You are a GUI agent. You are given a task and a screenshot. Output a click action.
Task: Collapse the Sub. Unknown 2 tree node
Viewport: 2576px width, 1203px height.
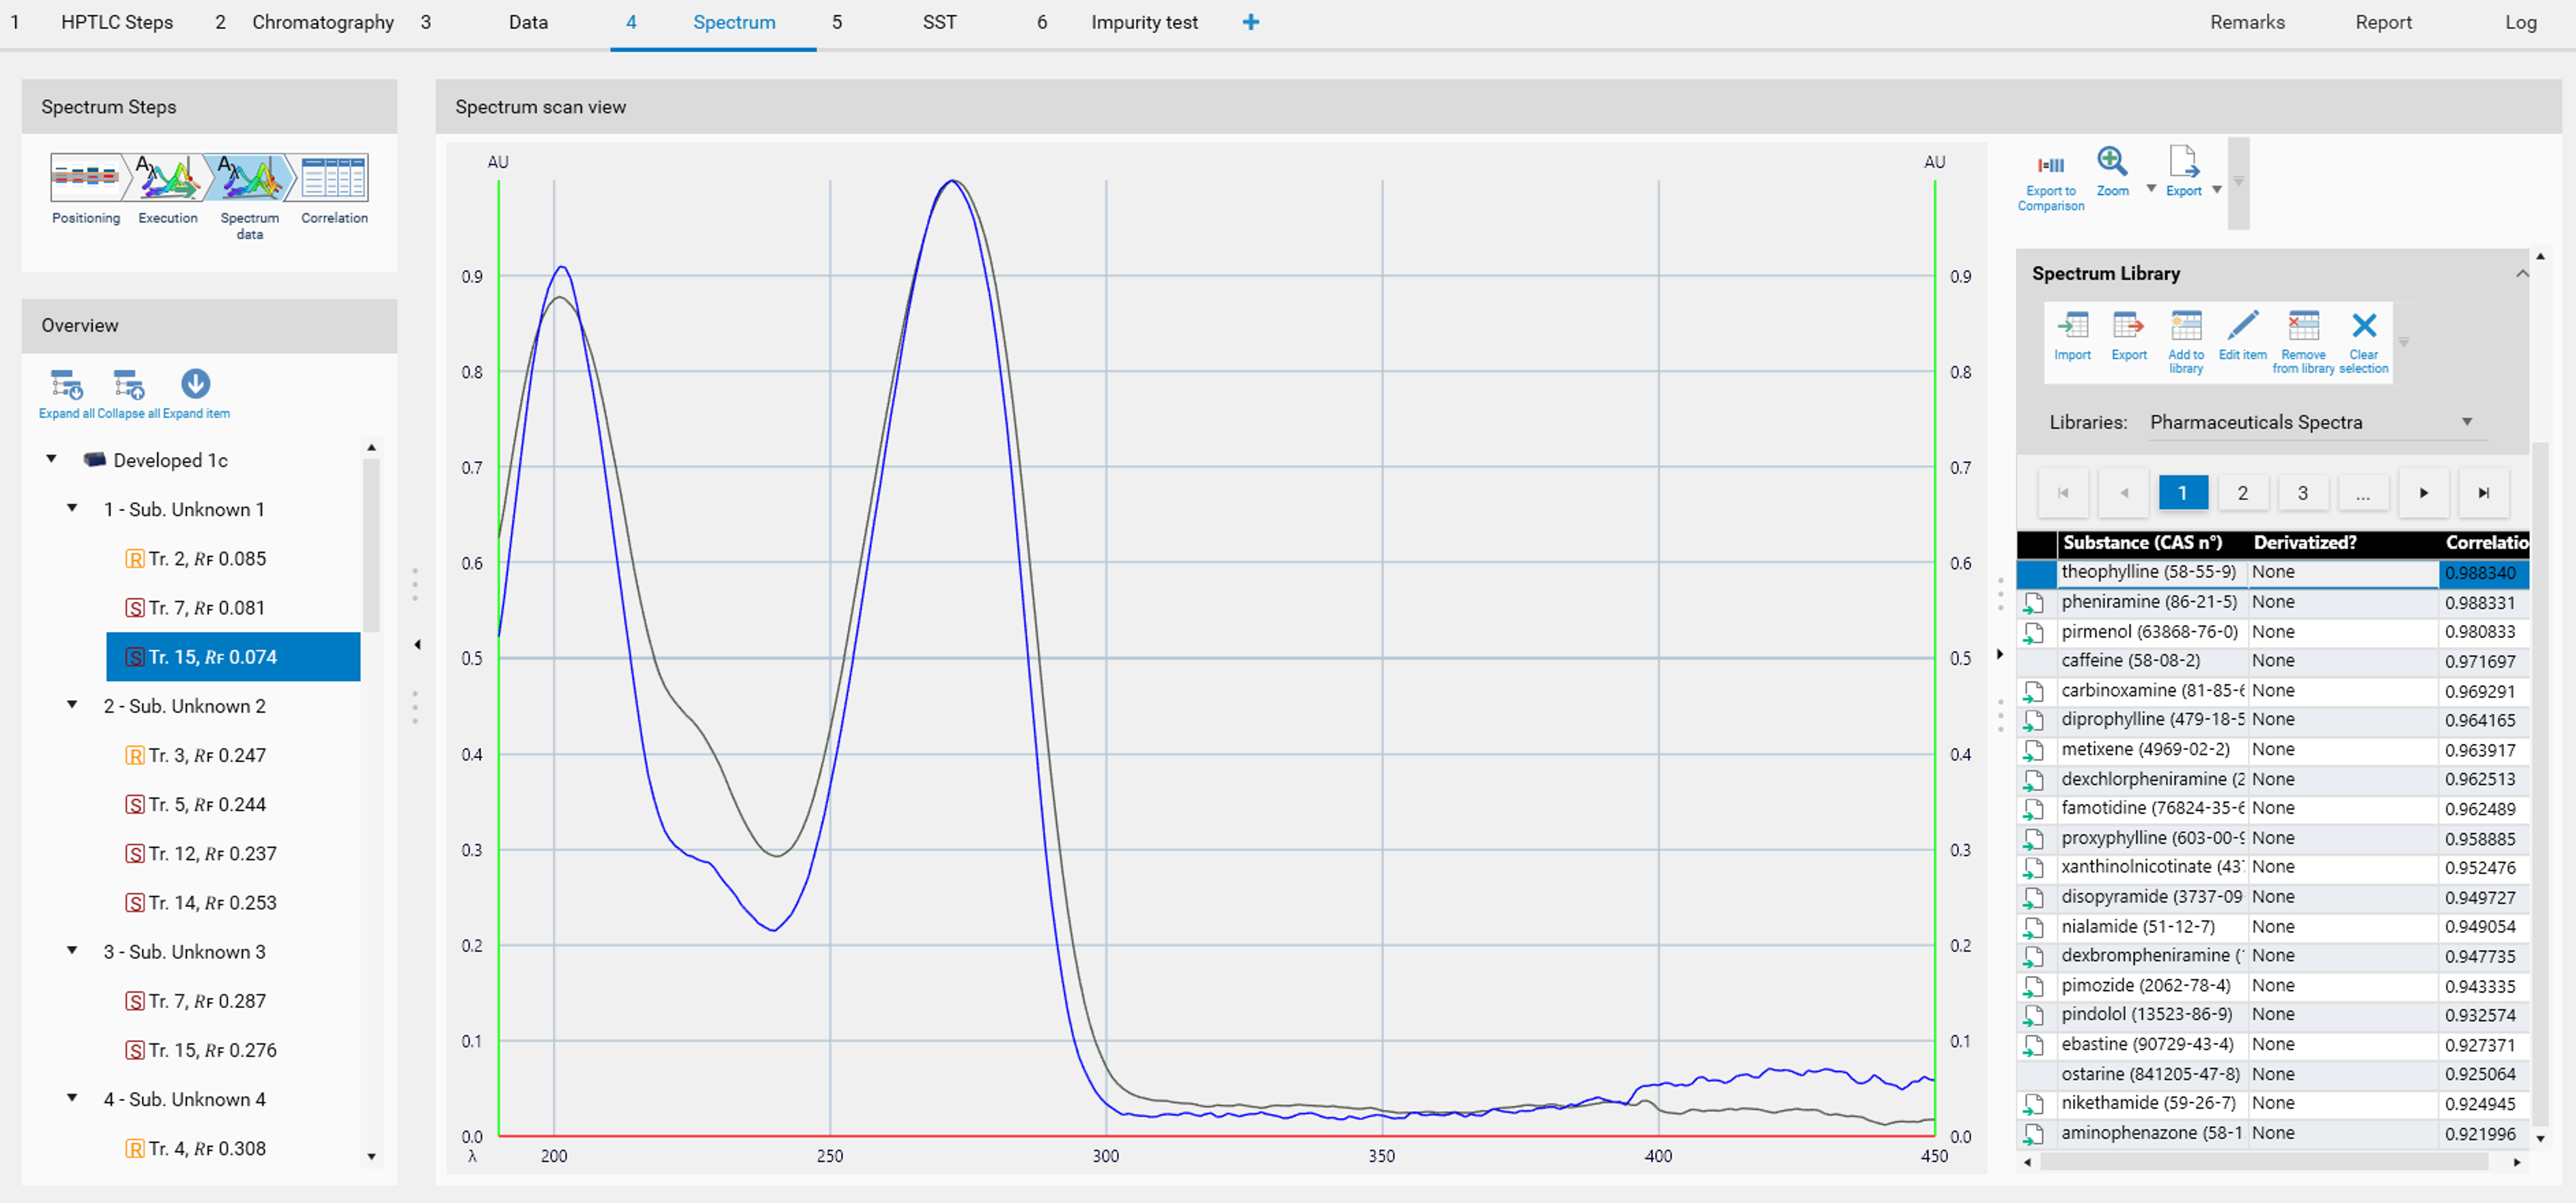[x=72, y=705]
